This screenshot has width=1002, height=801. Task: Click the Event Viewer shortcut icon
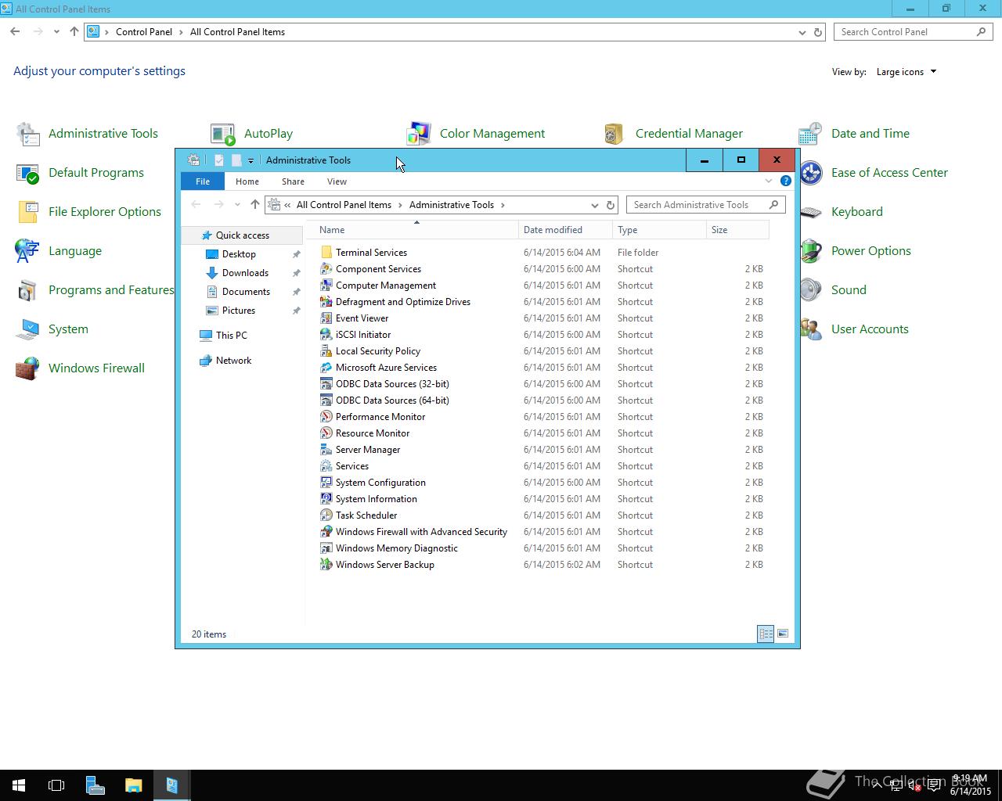pos(326,318)
